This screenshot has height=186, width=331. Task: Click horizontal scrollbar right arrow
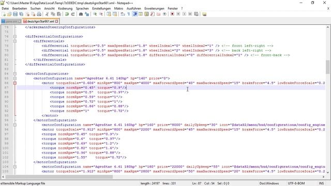[323, 177]
